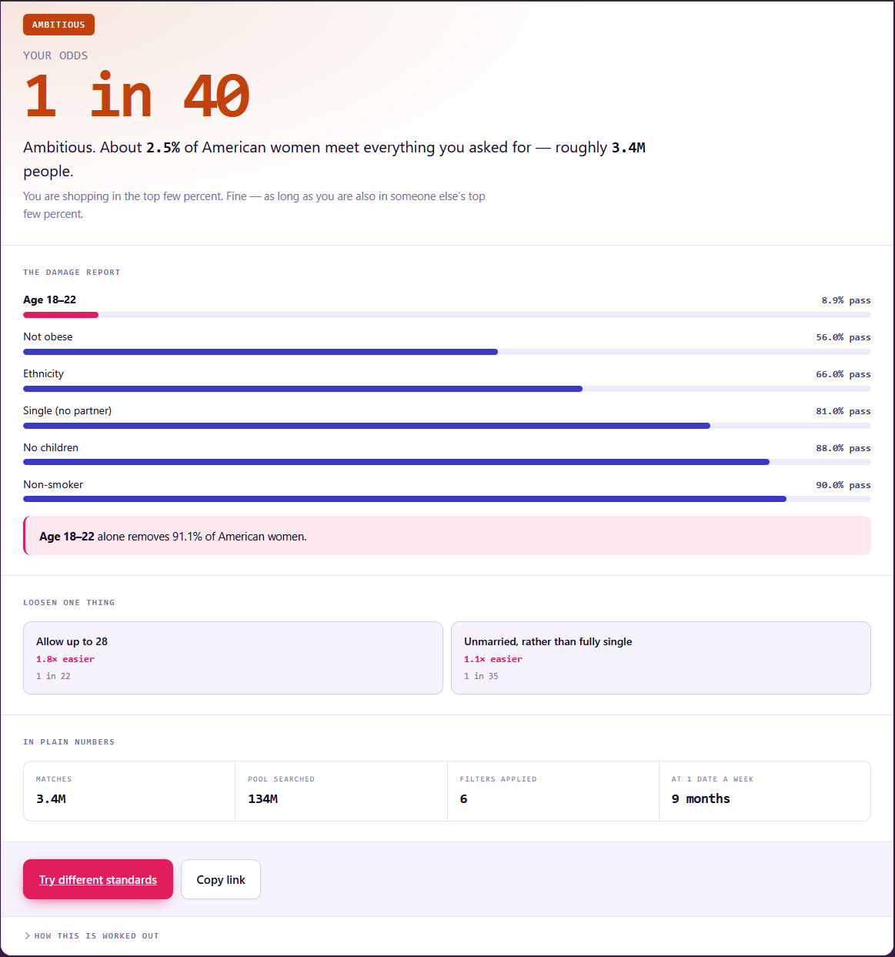Click the No children progress bar

coord(447,462)
